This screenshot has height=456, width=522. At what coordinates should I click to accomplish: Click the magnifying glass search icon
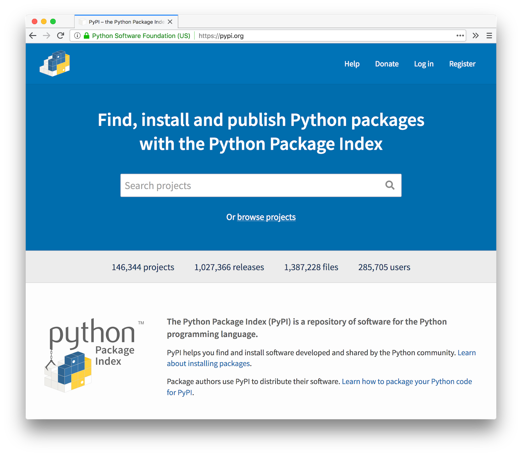(390, 185)
